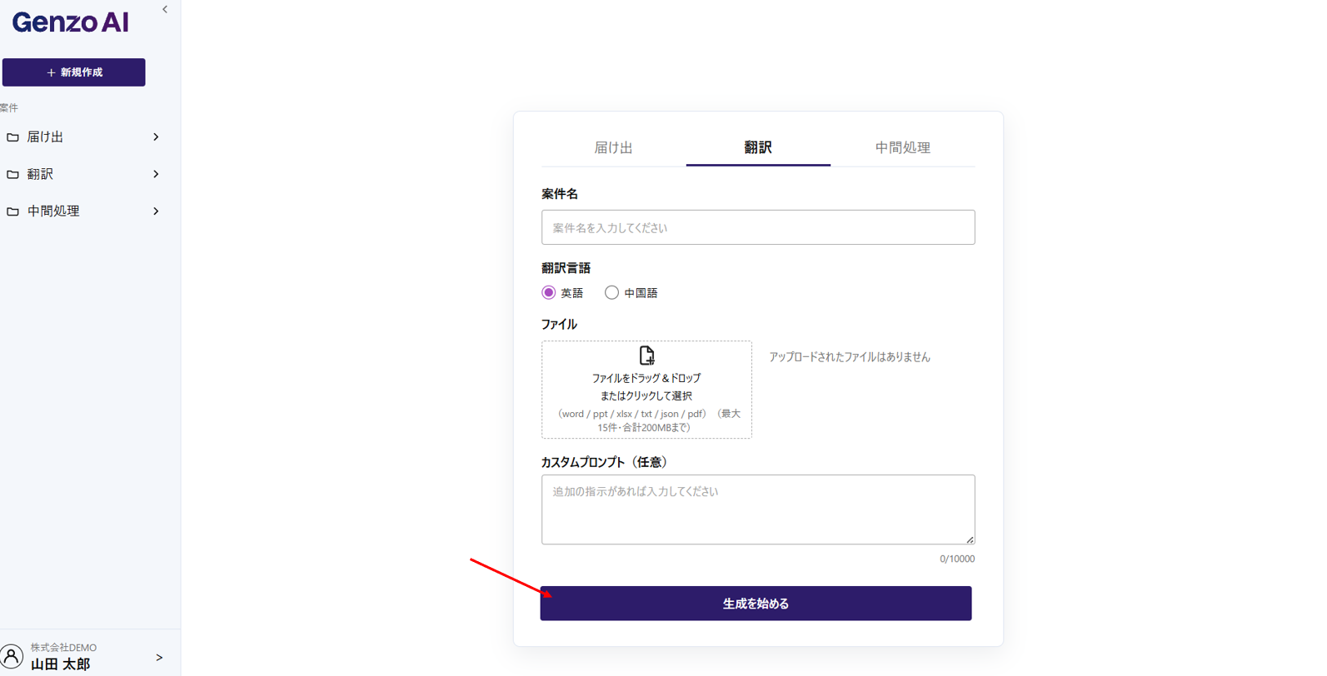Click the user avatar icon for 山田 太郎

tap(12, 656)
